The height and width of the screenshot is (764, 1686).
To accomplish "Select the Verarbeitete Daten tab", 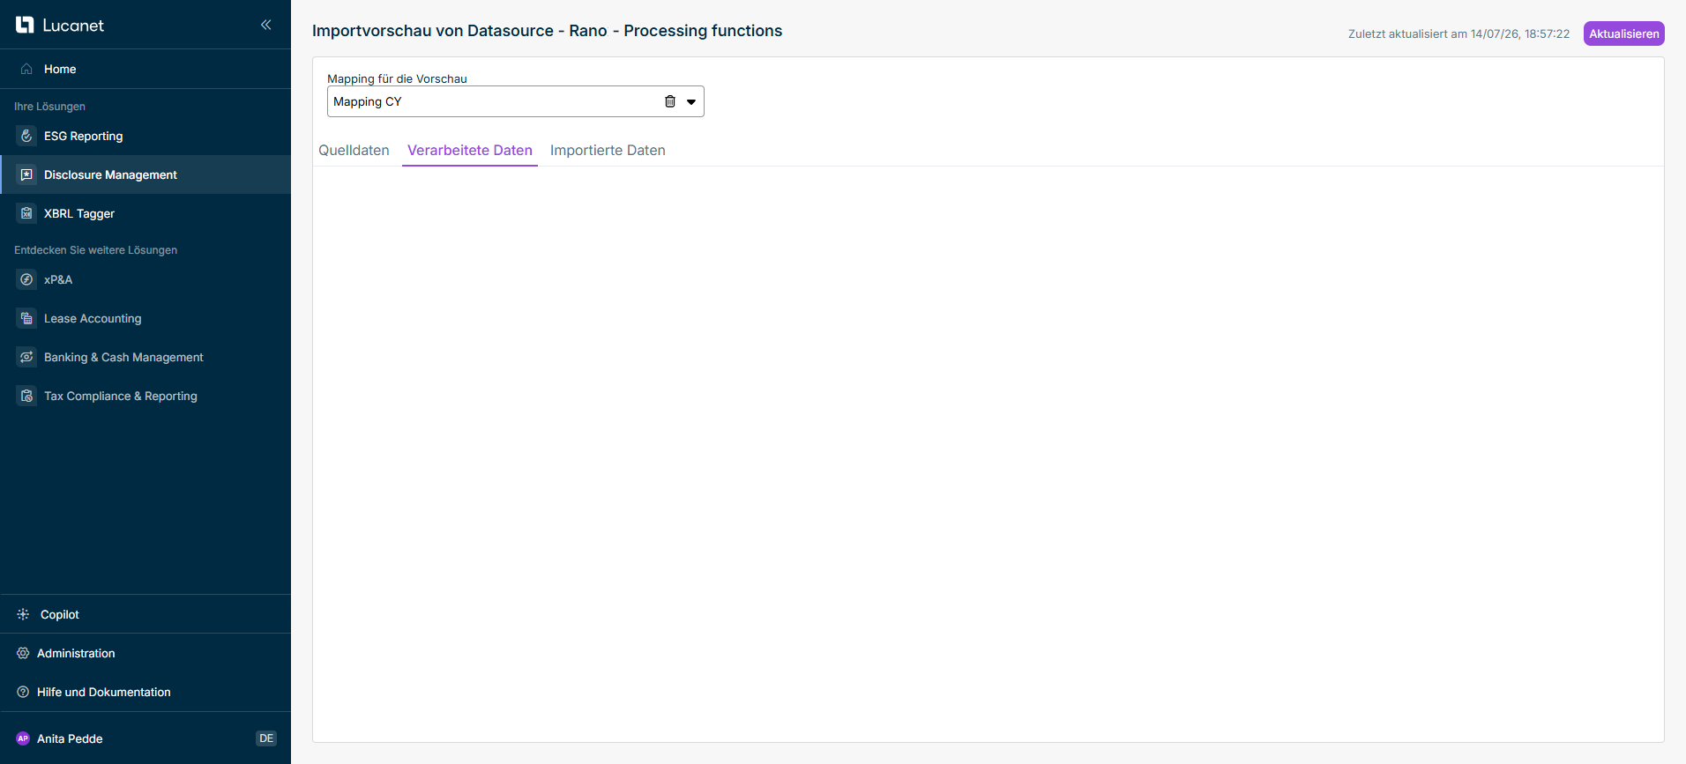I will coord(470,150).
